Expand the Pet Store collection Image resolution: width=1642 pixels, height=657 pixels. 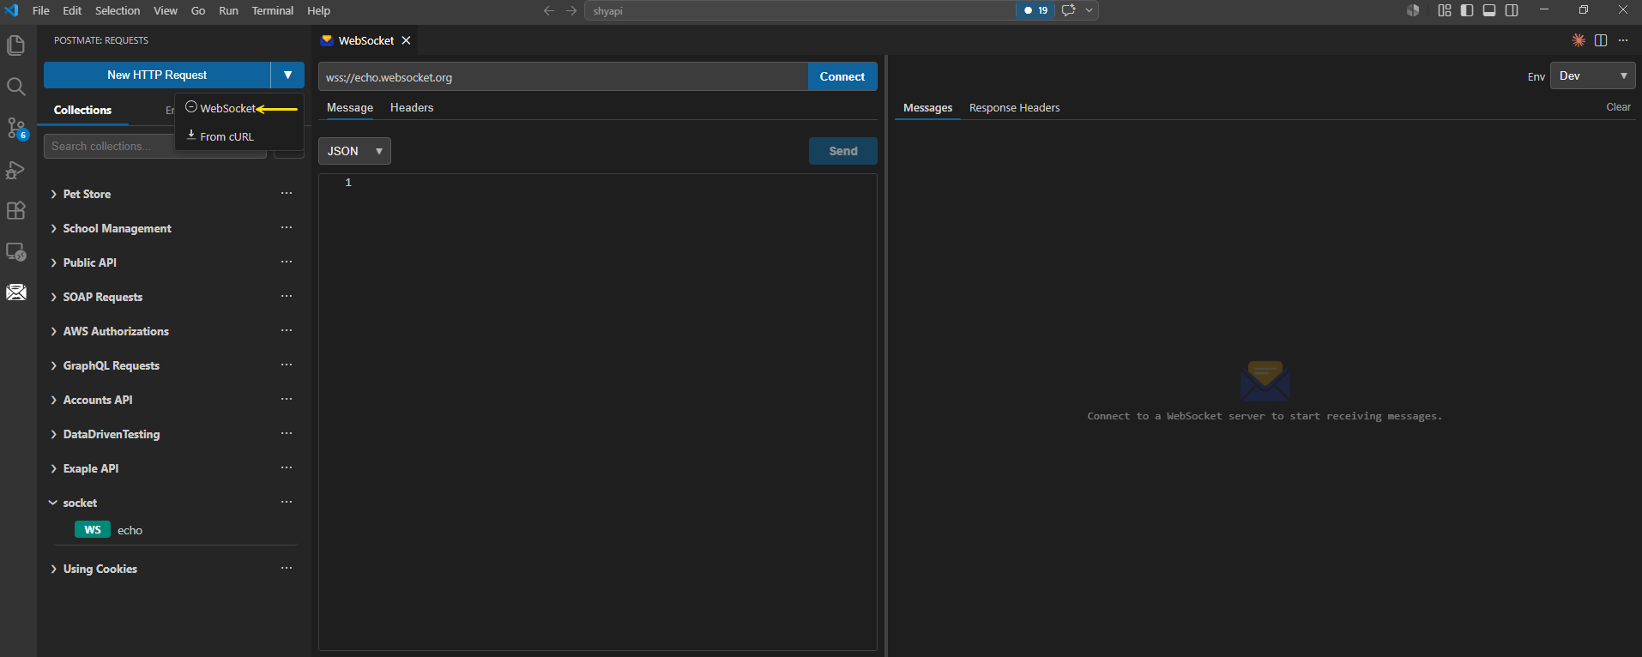point(53,195)
